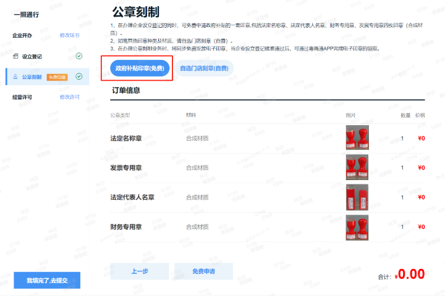Submit with 我填完了,去提交 button
Viewport: 445px width, 296px height.
[47, 281]
